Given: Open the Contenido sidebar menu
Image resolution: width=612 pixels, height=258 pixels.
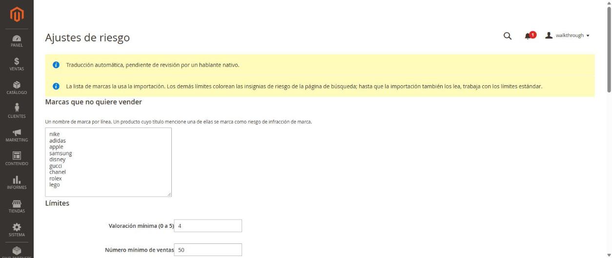Looking at the screenshot, I should (x=17, y=159).
